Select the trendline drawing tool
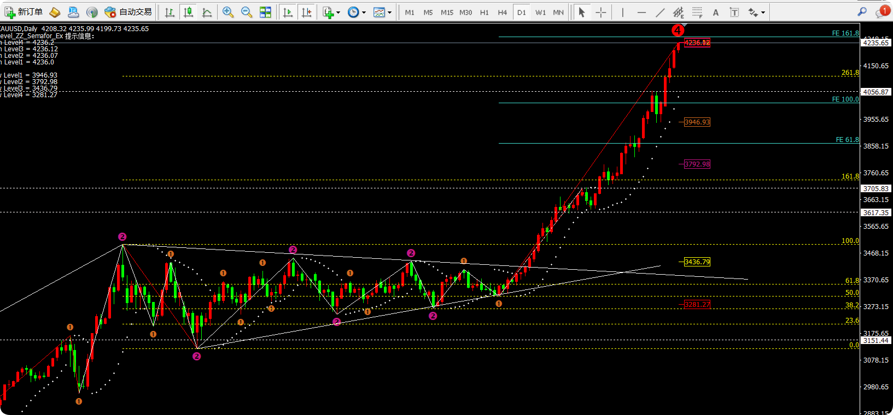893x415 pixels. pyautogui.click(x=660, y=12)
